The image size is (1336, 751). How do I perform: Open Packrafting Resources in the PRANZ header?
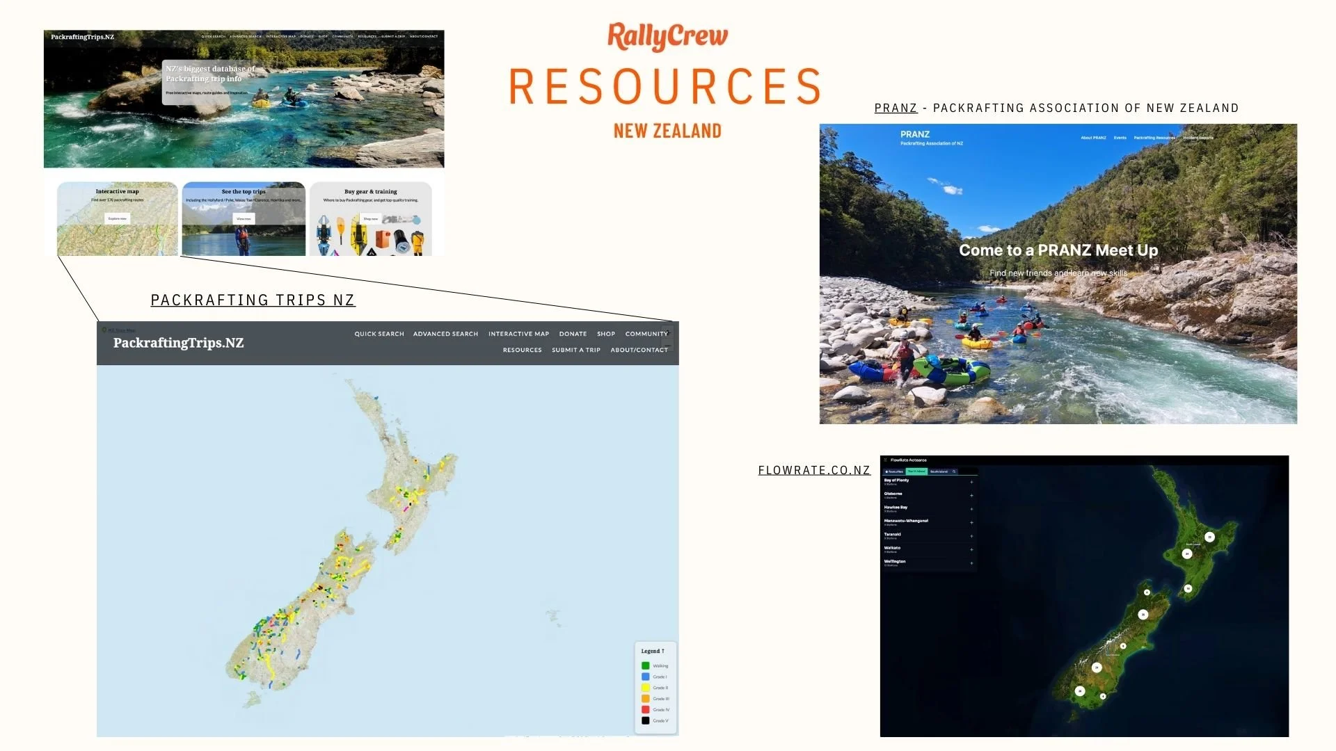(x=1154, y=138)
